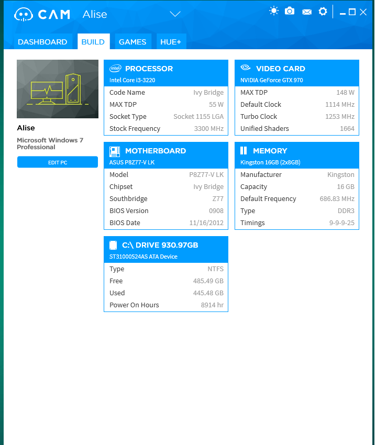Take a screenshot with the camera icon
The height and width of the screenshot is (445, 376).
click(x=290, y=11)
